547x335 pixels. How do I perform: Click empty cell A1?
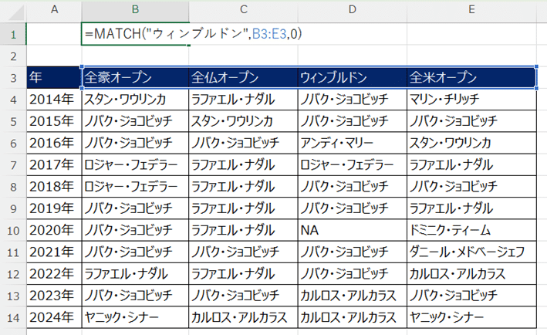[54, 34]
